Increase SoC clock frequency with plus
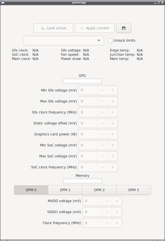Image resolution: width=165 pixels, height=241 pixels. coord(113,167)
